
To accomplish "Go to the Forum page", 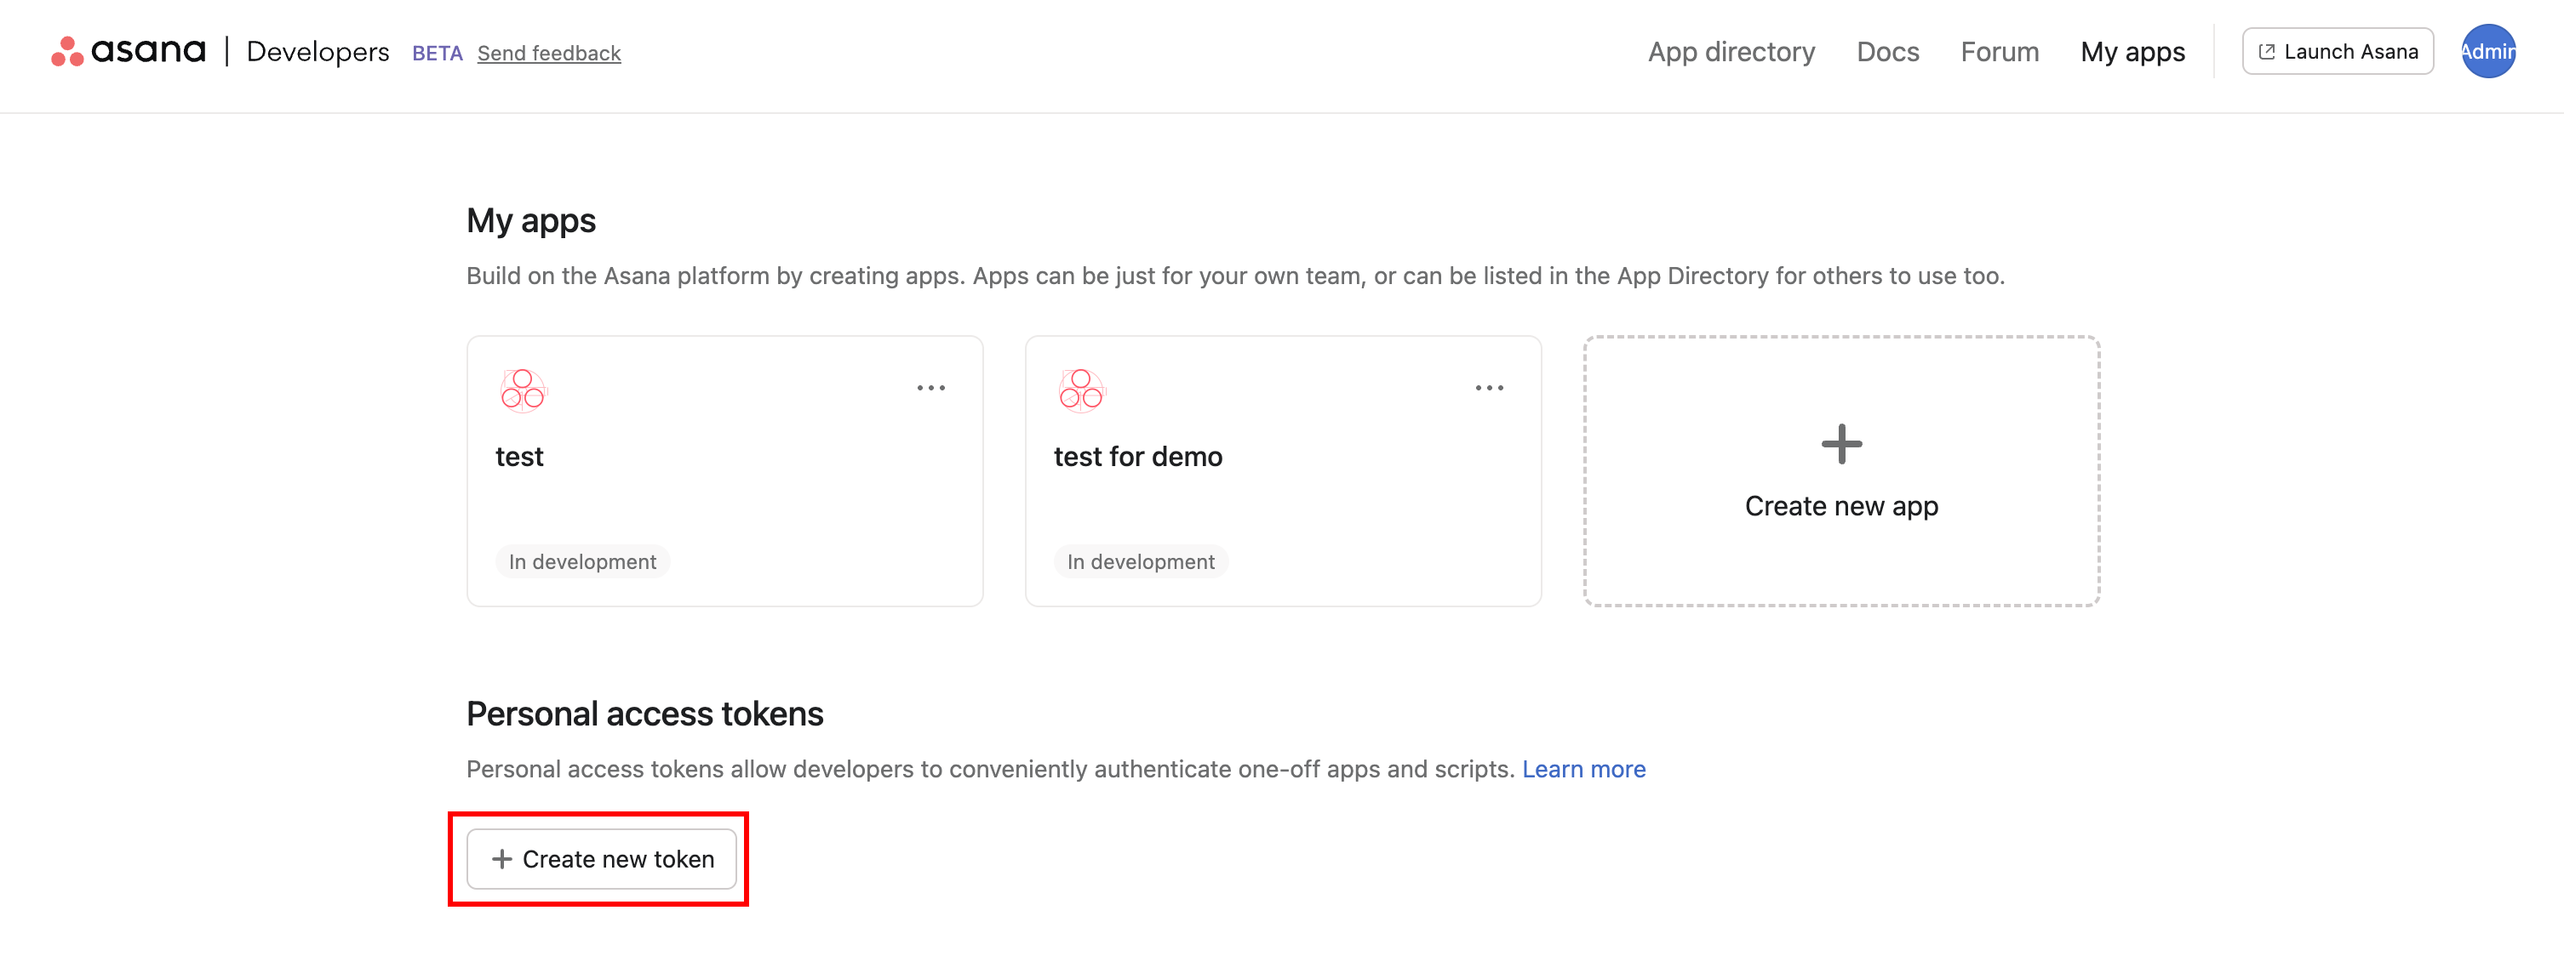I will (1999, 51).
